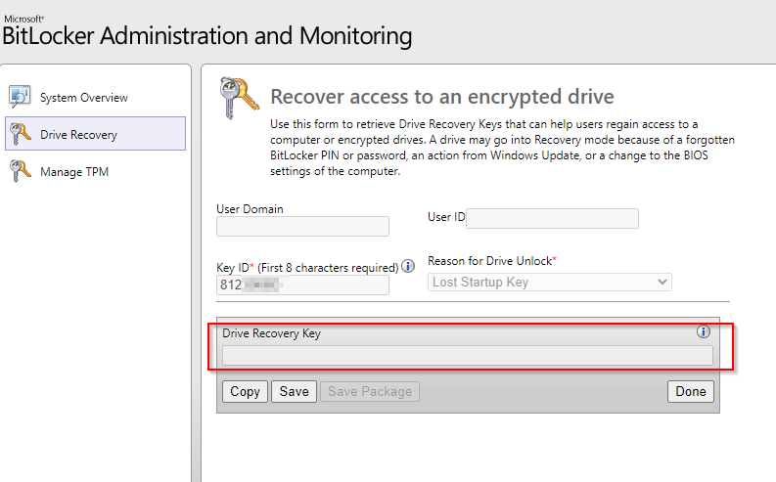
Task: Click the Save Package button
Action: [x=370, y=391]
